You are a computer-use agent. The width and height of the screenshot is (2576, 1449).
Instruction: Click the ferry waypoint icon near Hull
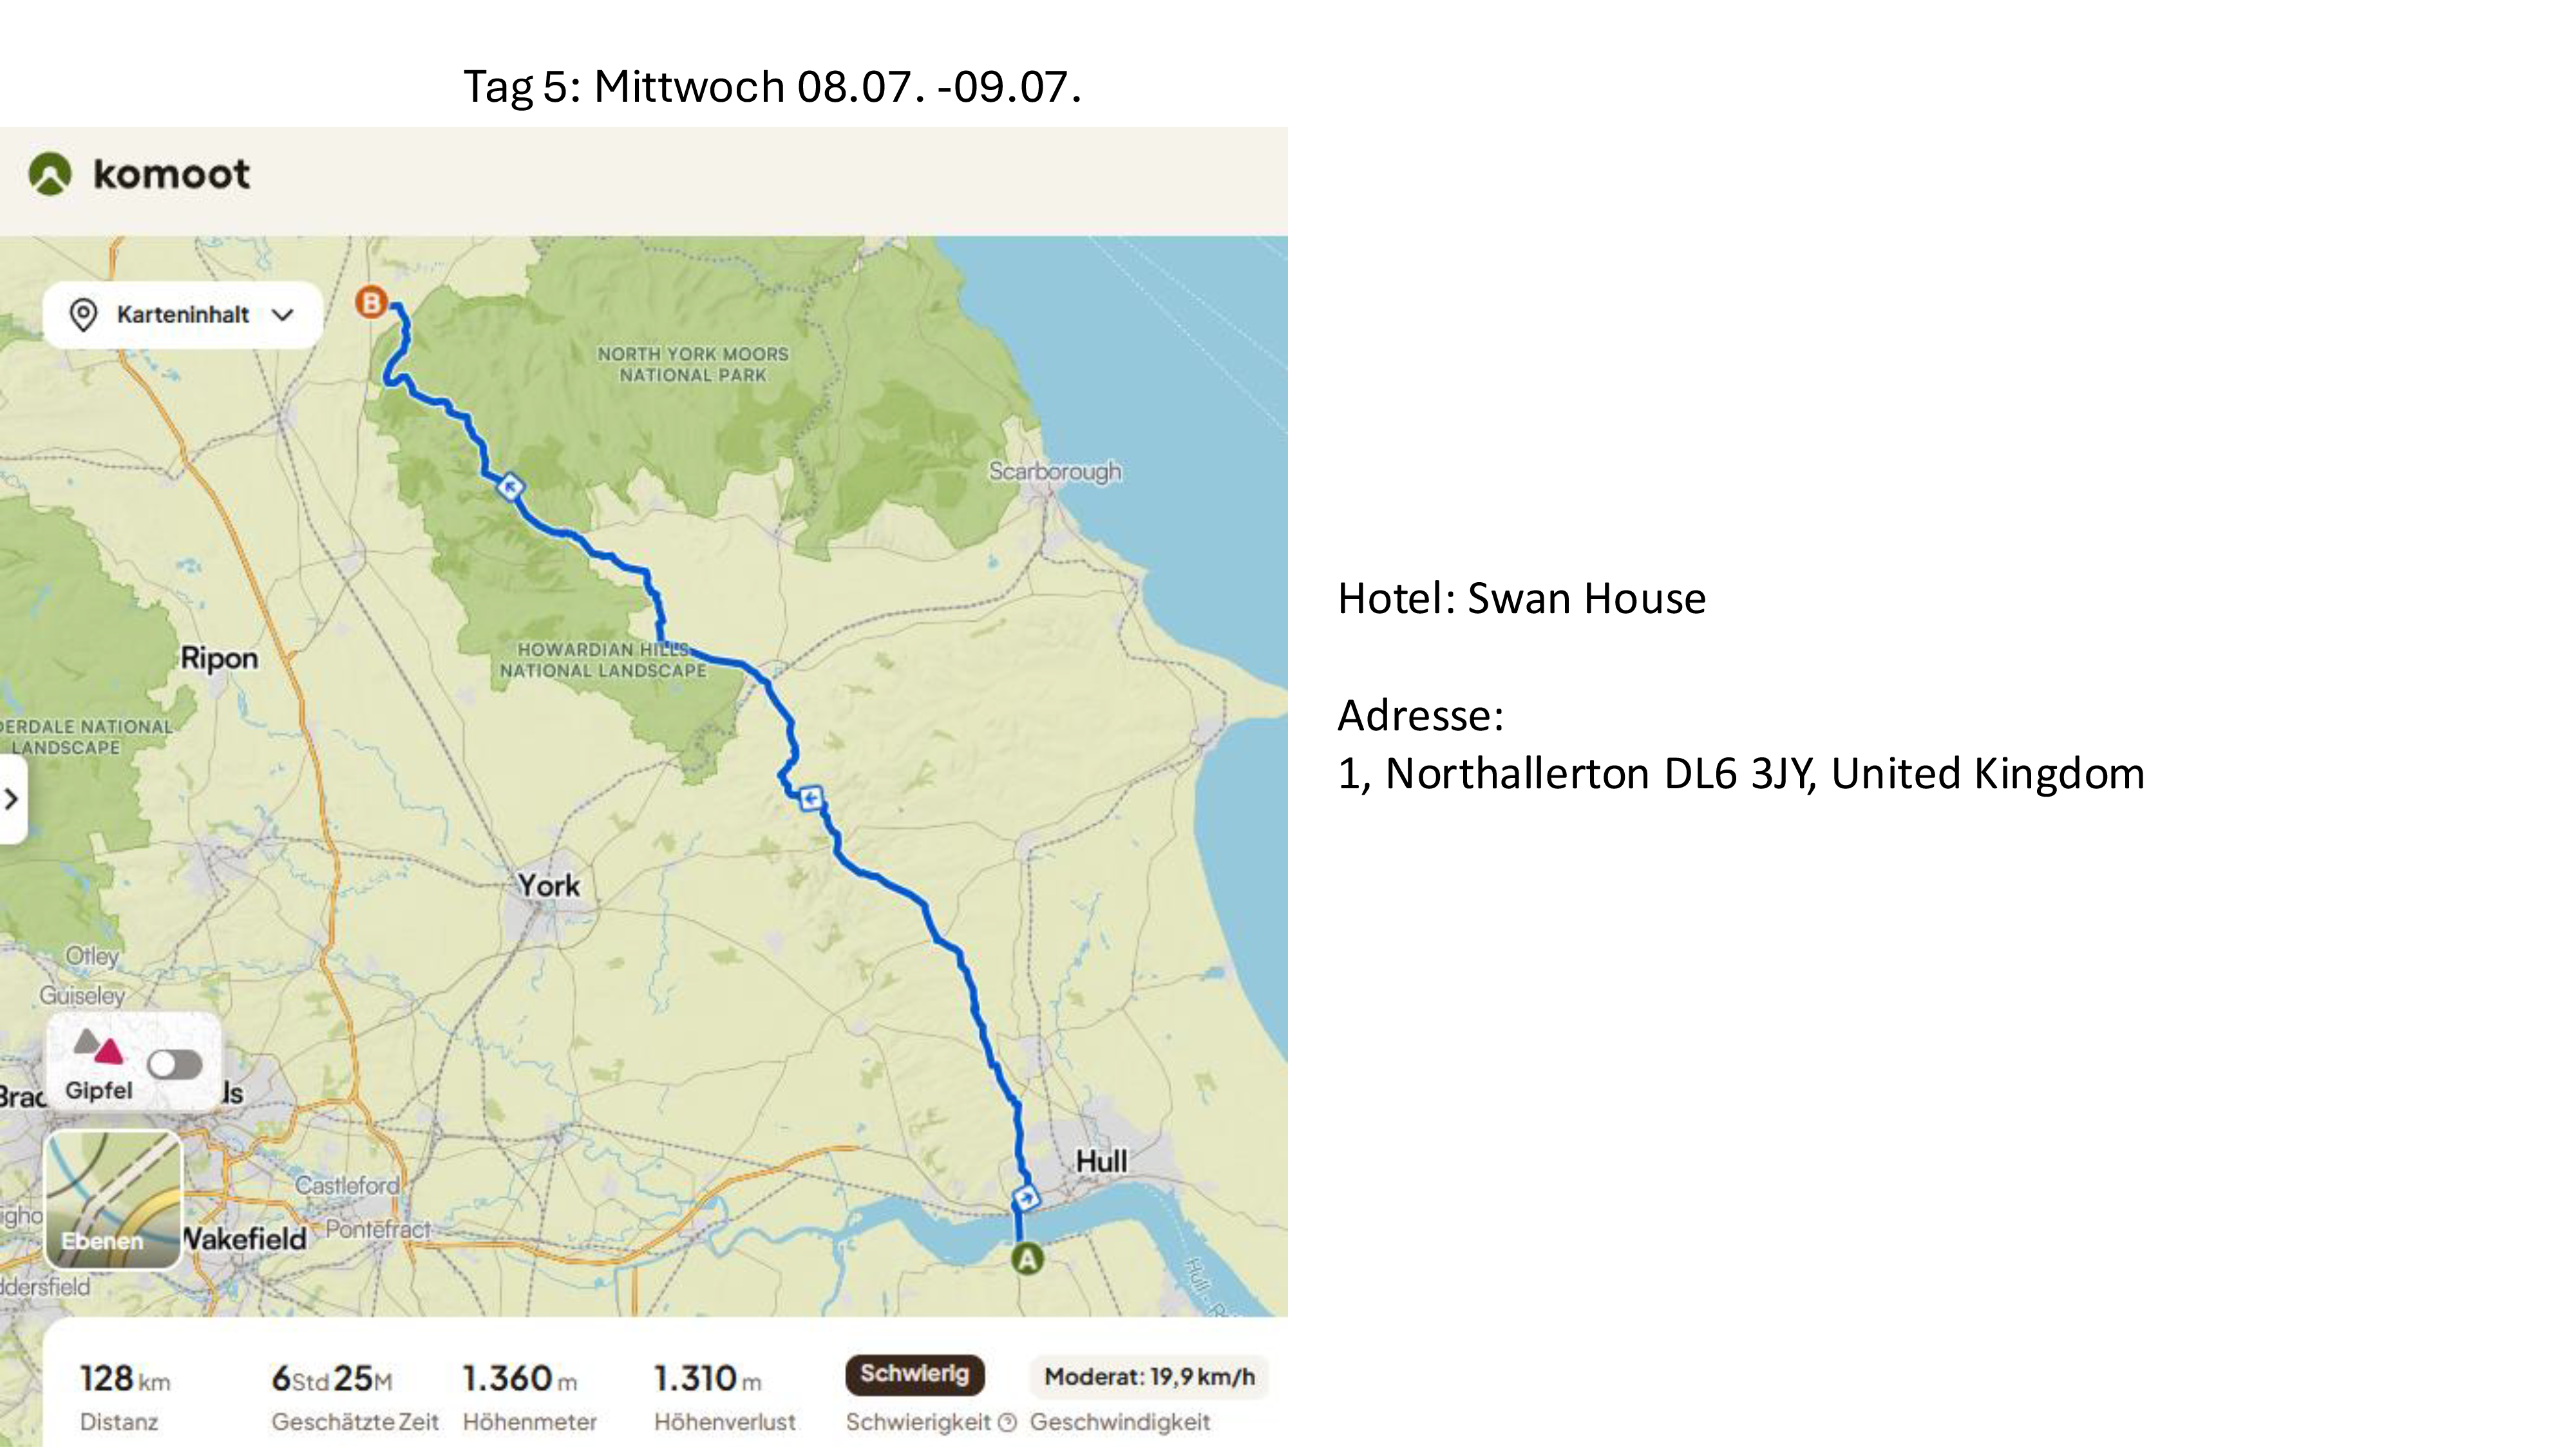pos(1026,1197)
